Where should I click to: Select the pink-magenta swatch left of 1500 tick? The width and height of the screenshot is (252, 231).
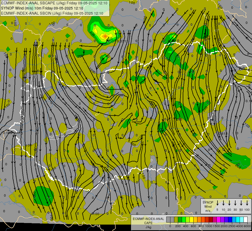[215, 219]
